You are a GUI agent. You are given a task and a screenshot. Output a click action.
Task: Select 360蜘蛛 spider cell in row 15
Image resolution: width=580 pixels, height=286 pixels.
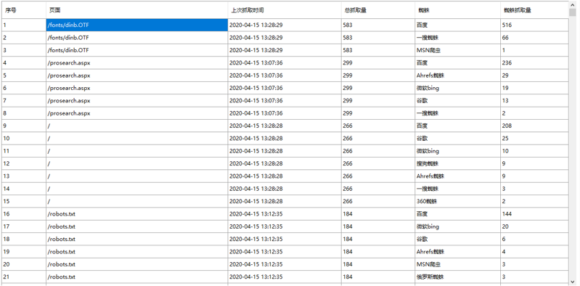[x=457, y=201]
